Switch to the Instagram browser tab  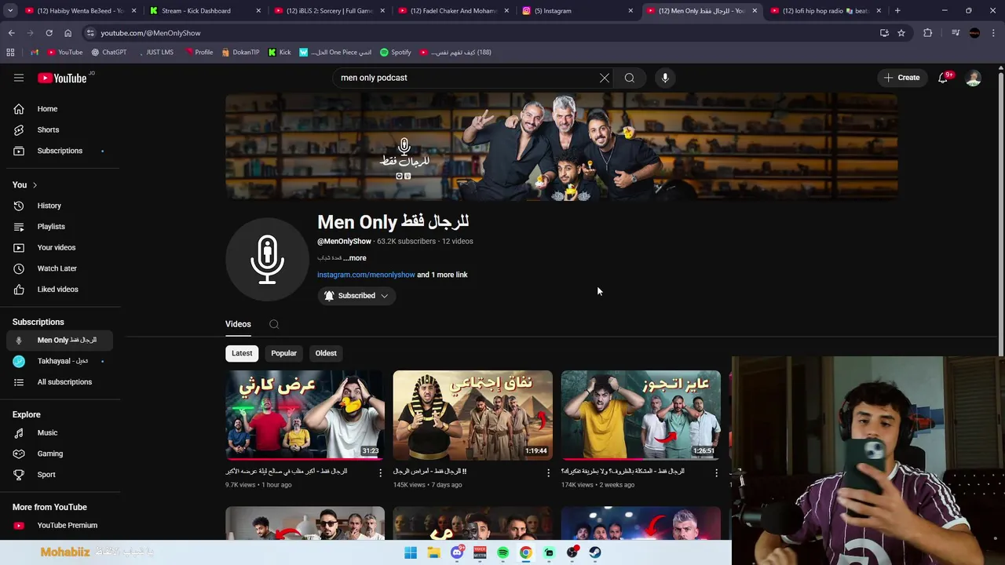[x=576, y=11]
